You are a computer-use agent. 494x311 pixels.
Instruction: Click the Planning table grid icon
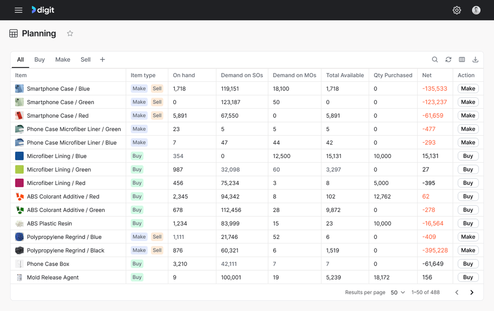tap(14, 33)
